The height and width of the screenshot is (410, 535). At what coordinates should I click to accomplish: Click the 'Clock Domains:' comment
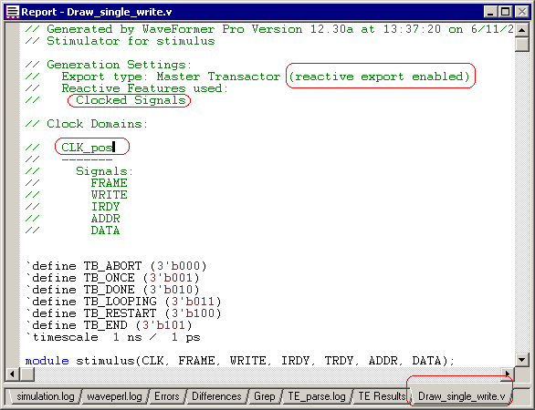(87, 124)
